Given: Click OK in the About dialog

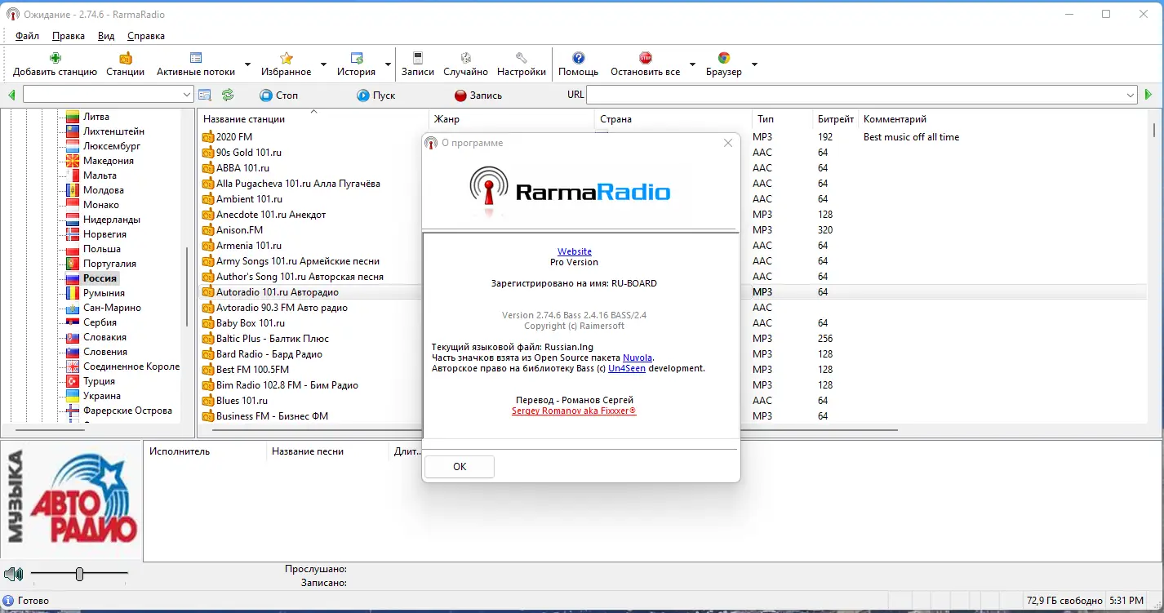Looking at the screenshot, I should point(459,467).
